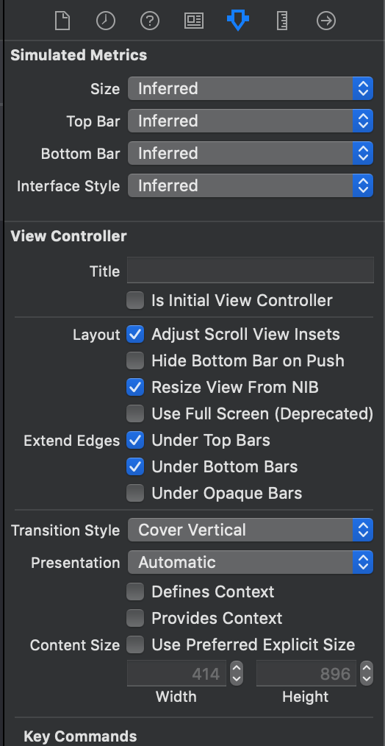
Task: Click the Height stepper arrows
Action: point(367,673)
